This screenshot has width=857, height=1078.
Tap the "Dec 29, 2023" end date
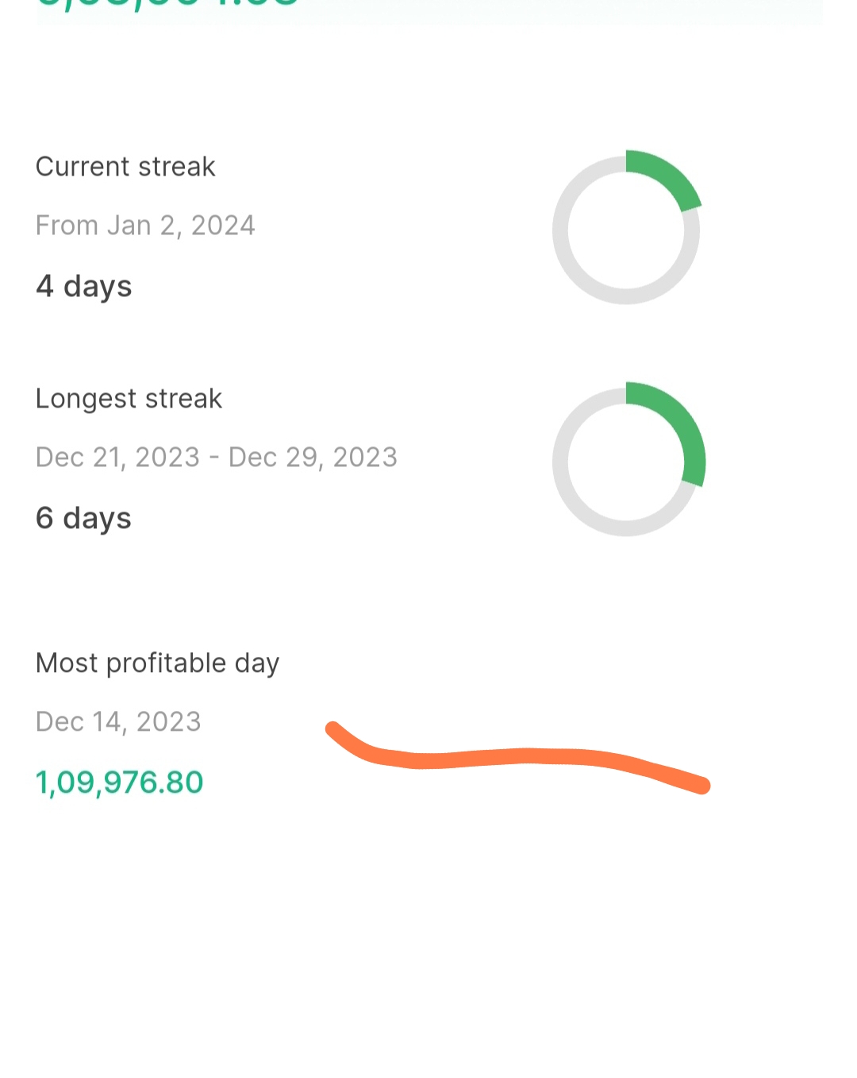coord(313,458)
